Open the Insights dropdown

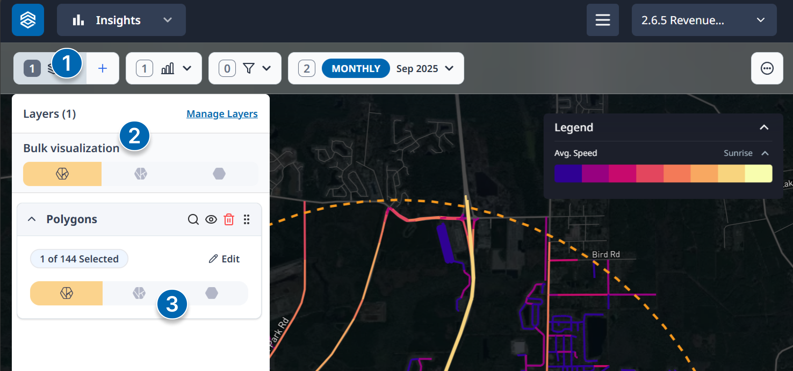pyautogui.click(x=121, y=20)
